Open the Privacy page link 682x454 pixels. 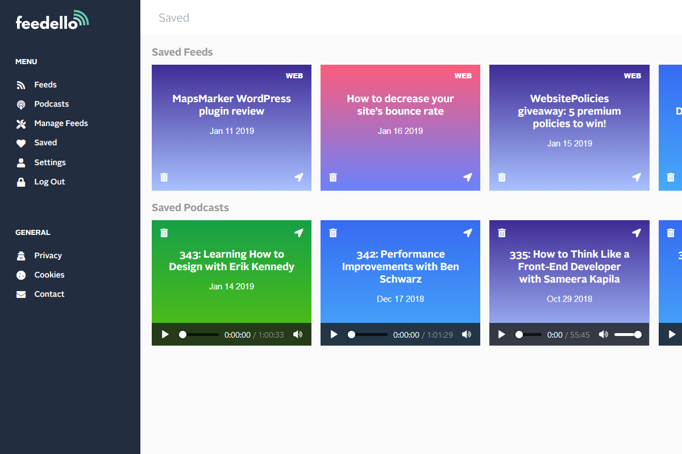48,256
